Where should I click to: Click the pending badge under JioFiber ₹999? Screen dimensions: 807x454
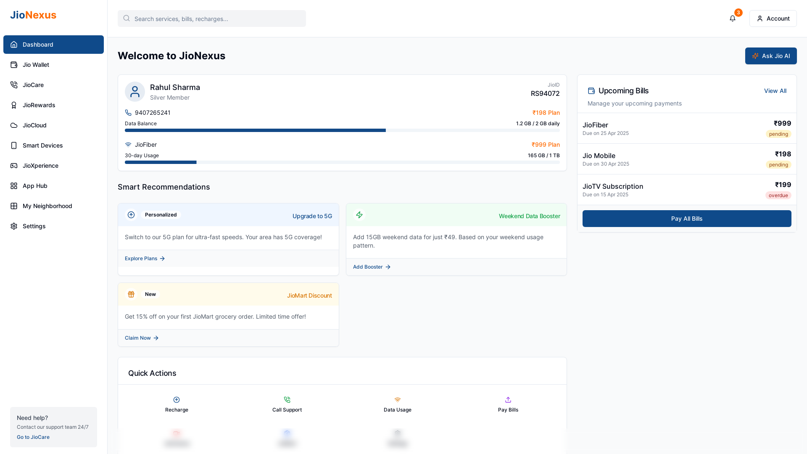[x=778, y=134]
